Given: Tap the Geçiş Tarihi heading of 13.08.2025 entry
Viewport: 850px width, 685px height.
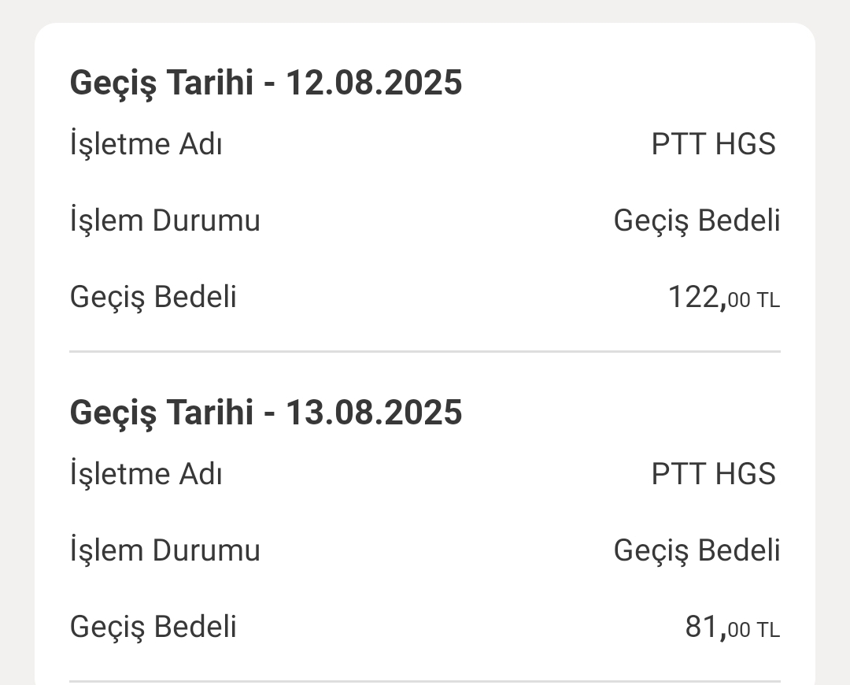Looking at the screenshot, I should pyautogui.click(x=161, y=413).
